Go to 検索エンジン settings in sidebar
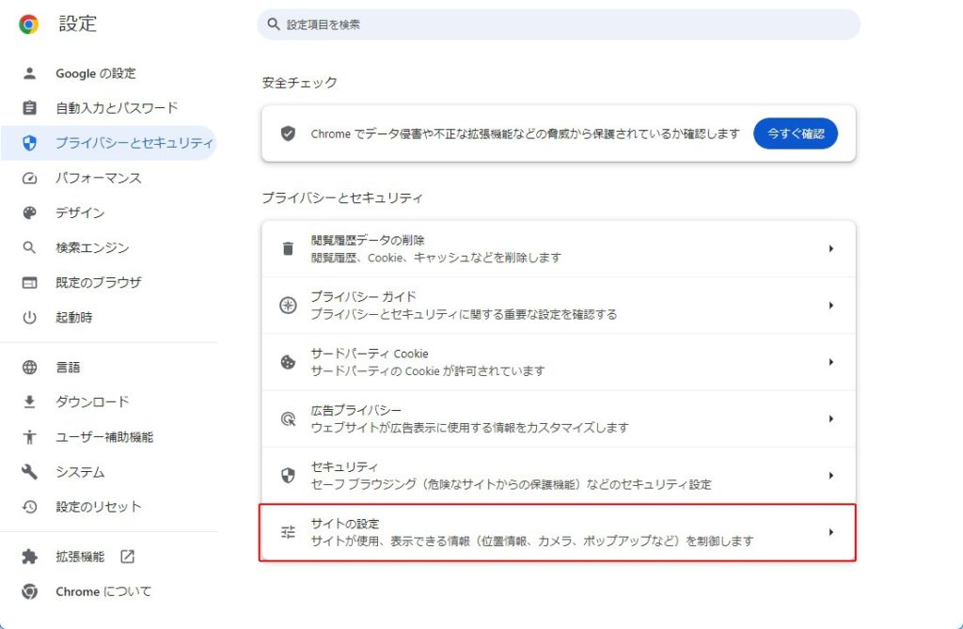Image resolution: width=963 pixels, height=629 pixels. (92, 247)
